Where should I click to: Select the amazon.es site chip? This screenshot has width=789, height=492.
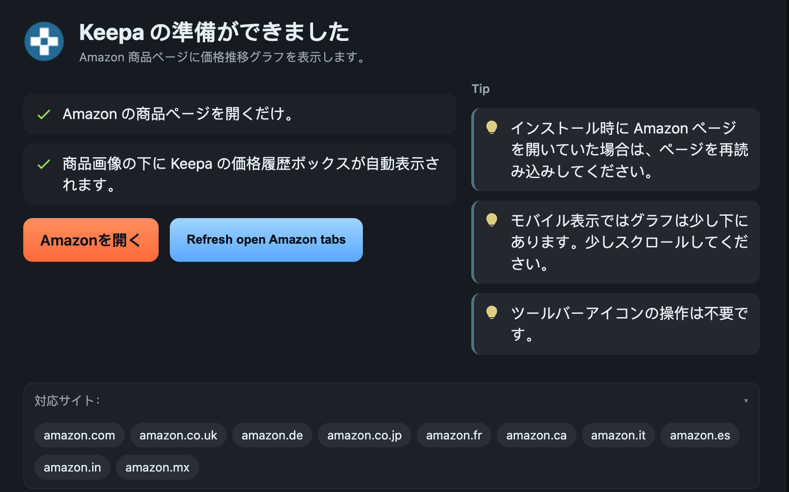click(700, 435)
